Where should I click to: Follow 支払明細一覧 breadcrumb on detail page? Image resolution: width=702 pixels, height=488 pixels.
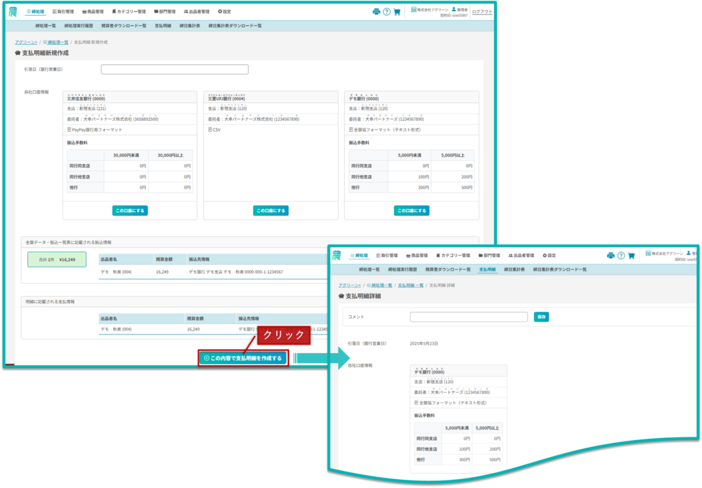pos(411,284)
